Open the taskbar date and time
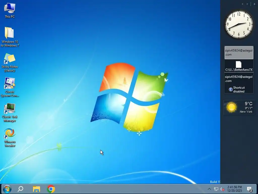The width and height of the screenshot is (258, 194). point(235,189)
